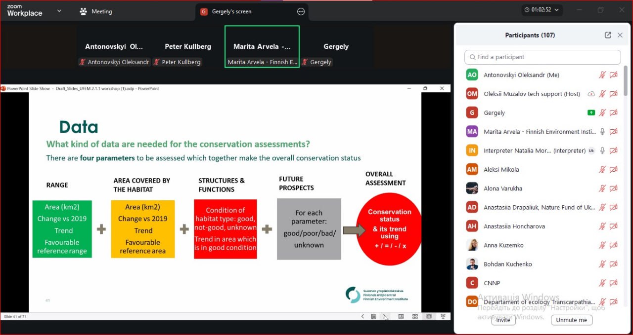Click Anna Kuzemko profile photo
This screenshot has height=335, width=633.
click(x=472, y=245)
